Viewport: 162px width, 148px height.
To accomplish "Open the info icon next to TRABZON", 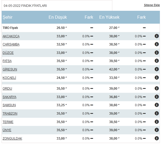I will click(157, 114).
